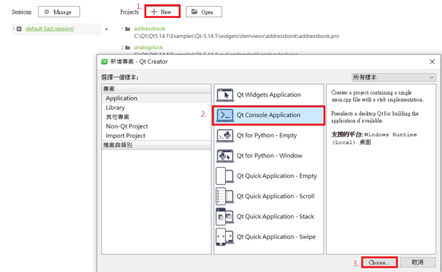Click the Qt Quick Application - Stack icon
442x272 pixels.
click(x=224, y=217)
